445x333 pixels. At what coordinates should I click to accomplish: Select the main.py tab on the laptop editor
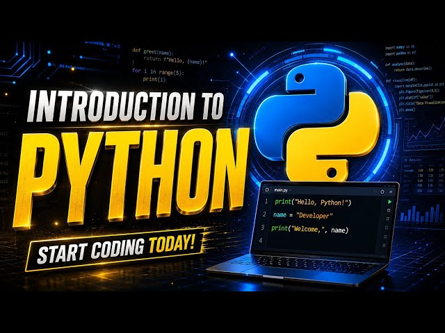coord(281,190)
